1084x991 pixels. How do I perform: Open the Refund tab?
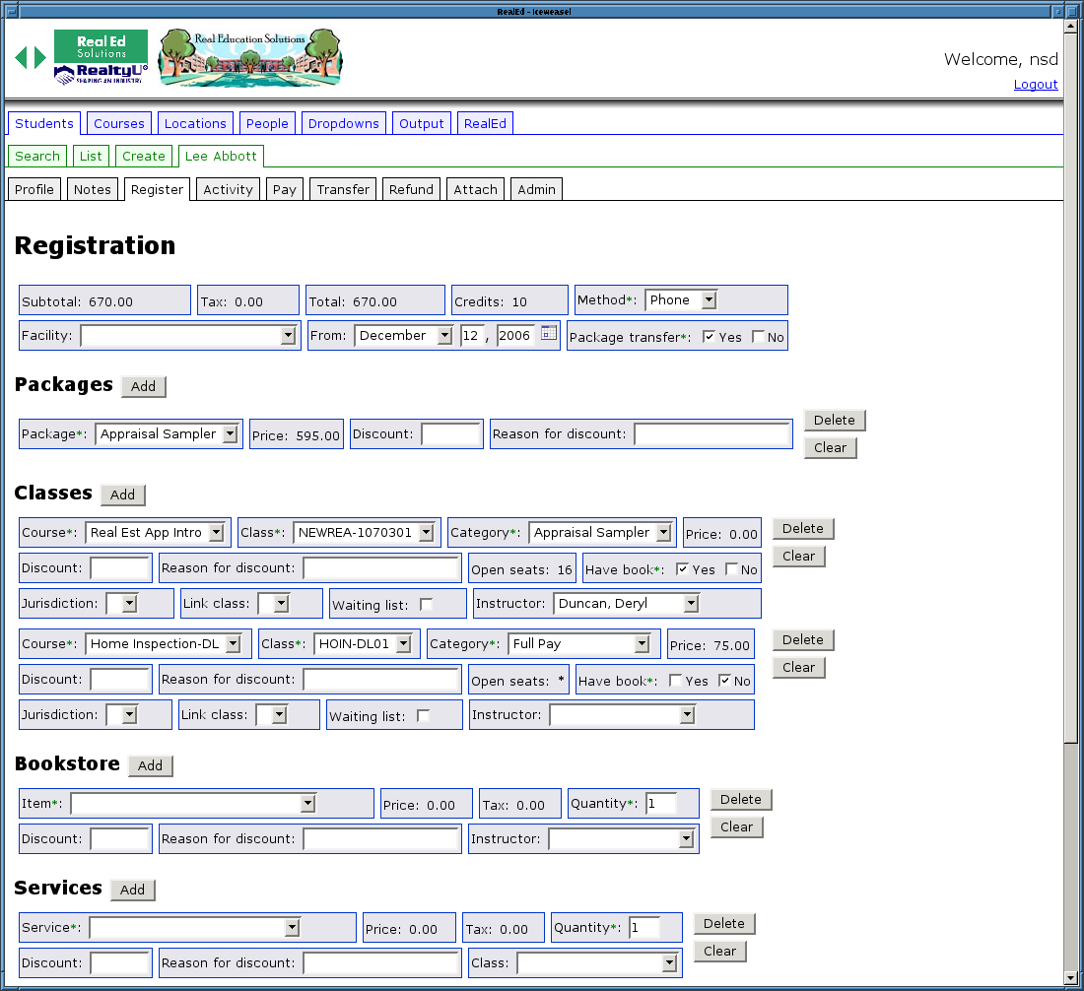(x=411, y=189)
